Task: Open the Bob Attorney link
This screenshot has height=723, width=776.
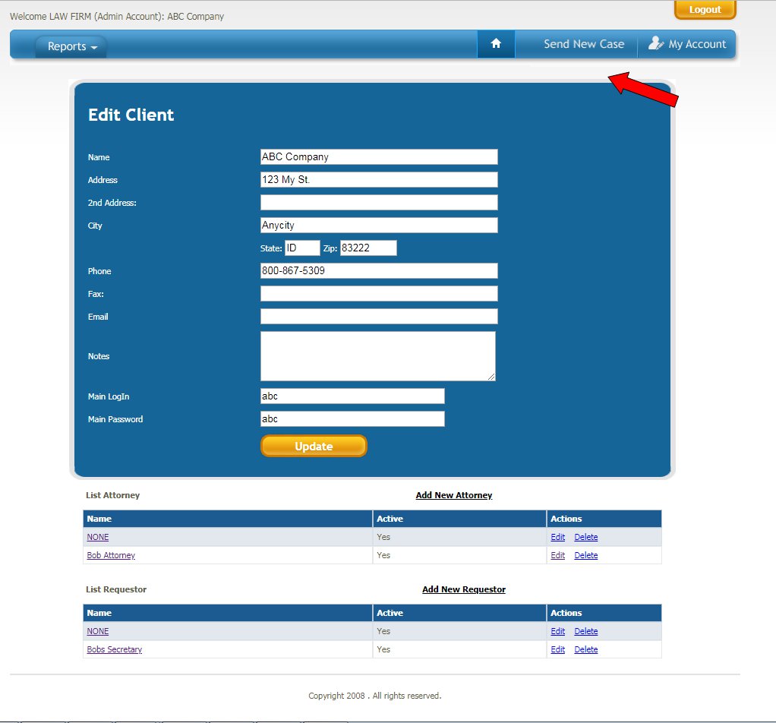Action: point(111,555)
